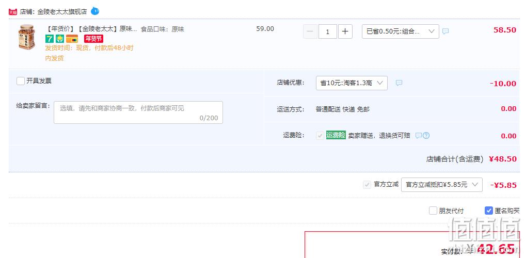This screenshot has height=258, width=525.
Task: Increase quantity with the plus button
Action: (x=345, y=32)
